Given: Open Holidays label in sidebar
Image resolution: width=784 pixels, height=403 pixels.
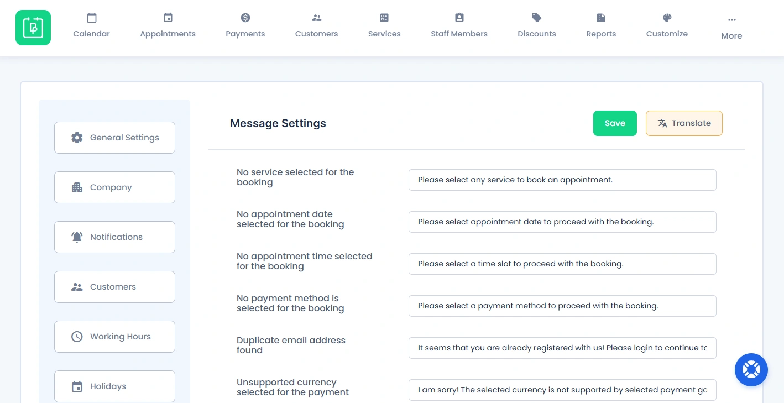Looking at the screenshot, I should pyautogui.click(x=108, y=386).
